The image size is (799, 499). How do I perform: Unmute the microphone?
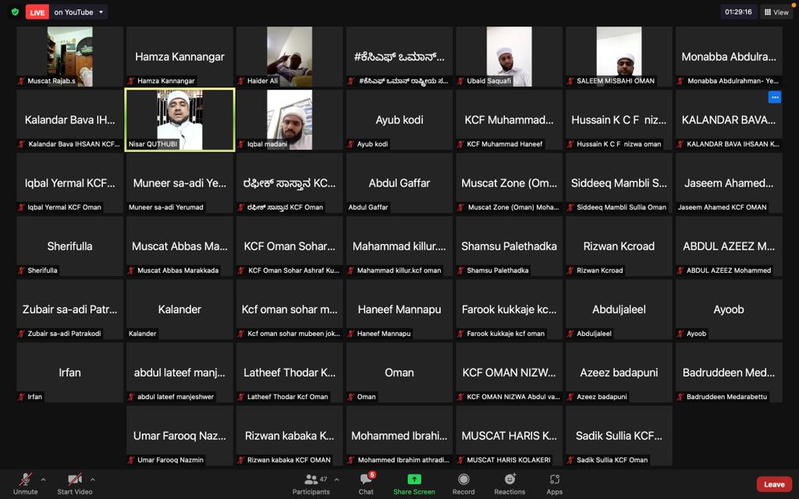click(x=26, y=483)
